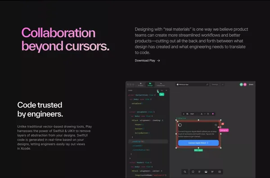Click the green size label below the card
The height and width of the screenshot is (178, 270).
[198, 150]
